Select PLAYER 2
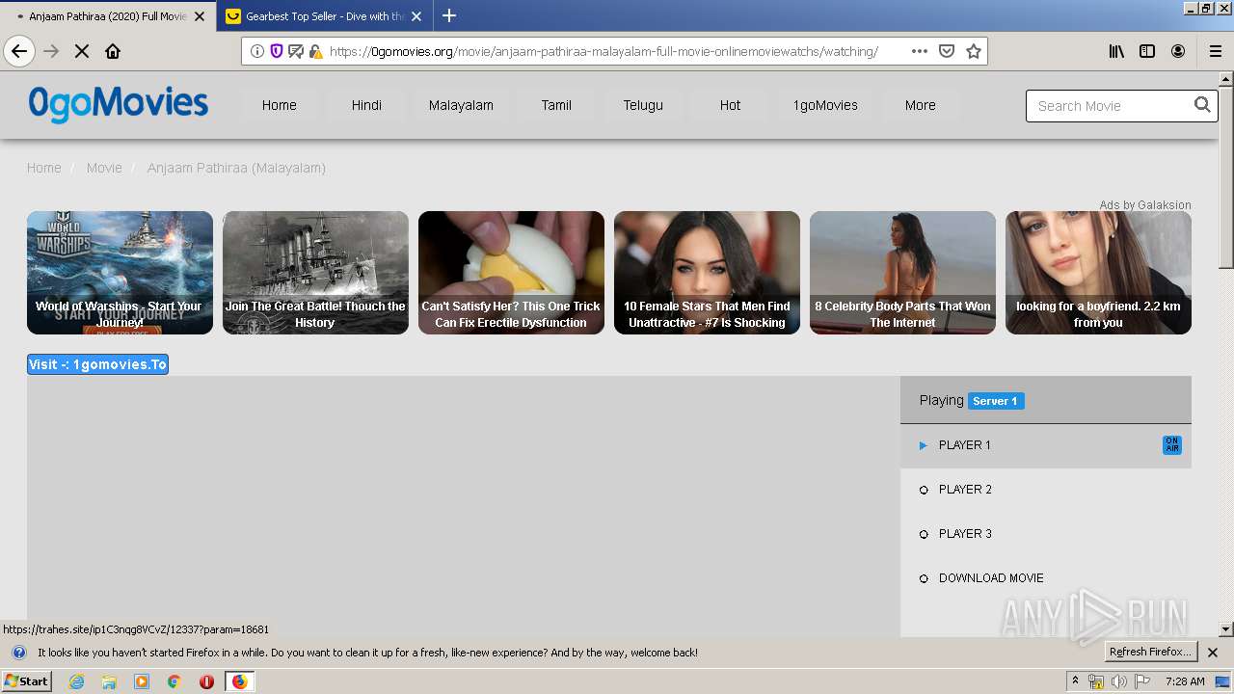1234x694 pixels. click(x=1045, y=490)
